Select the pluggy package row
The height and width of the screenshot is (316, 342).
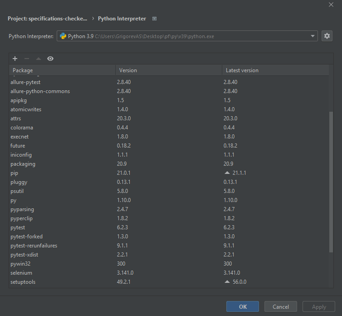tap(169, 182)
